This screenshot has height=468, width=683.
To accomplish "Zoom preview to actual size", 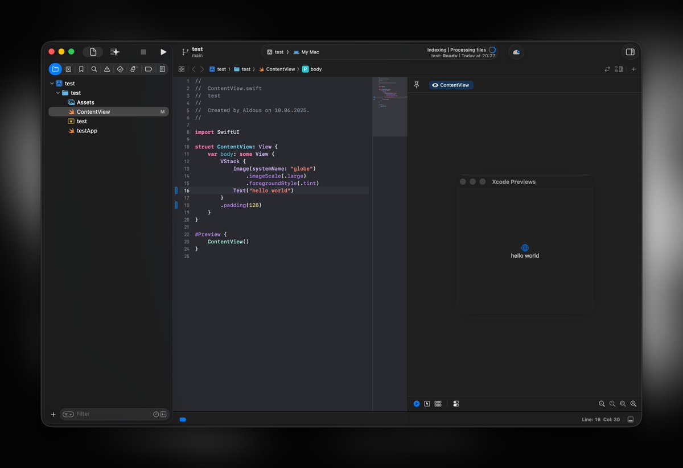I will click(612, 404).
